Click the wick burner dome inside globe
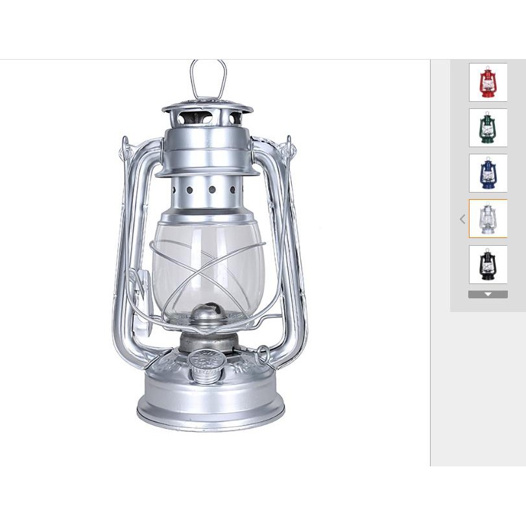This screenshot has height=526, width=526. (209, 314)
